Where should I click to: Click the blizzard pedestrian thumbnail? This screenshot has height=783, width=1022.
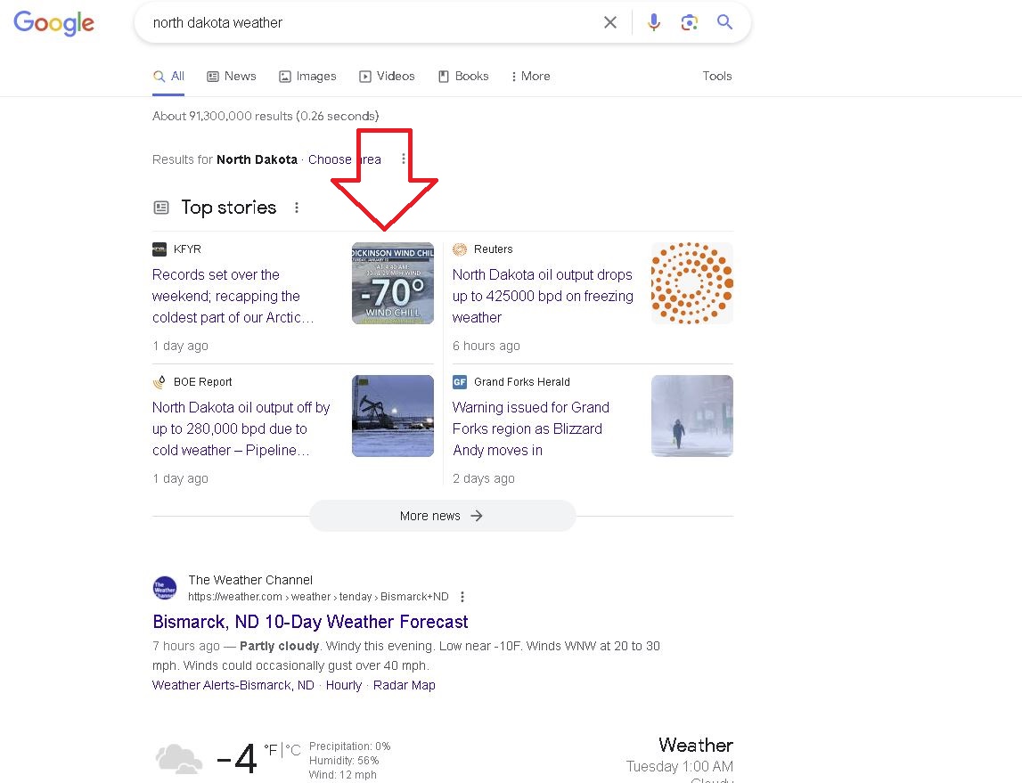click(x=692, y=416)
